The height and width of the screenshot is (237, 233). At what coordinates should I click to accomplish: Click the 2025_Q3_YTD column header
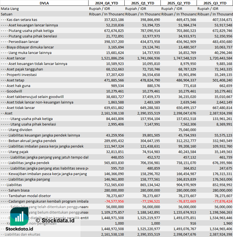tap(215, 3)
